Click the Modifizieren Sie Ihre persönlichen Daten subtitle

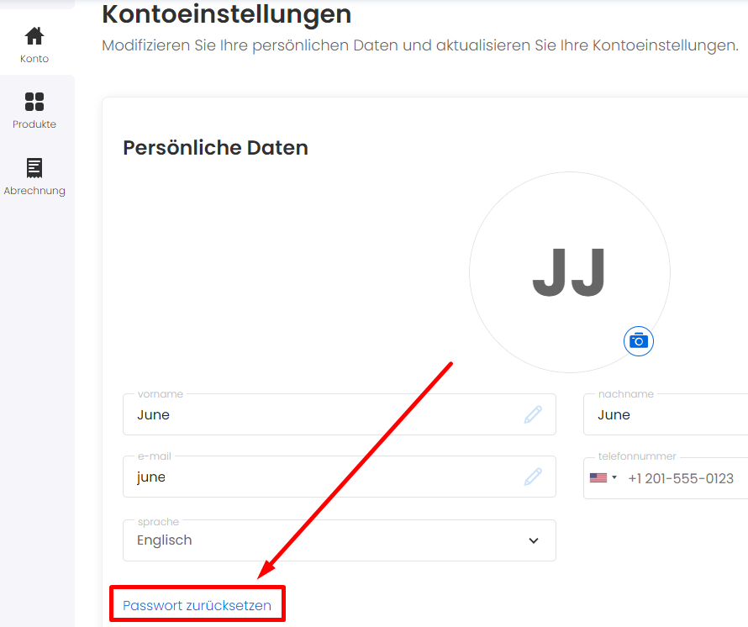click(x=420, y=45)
